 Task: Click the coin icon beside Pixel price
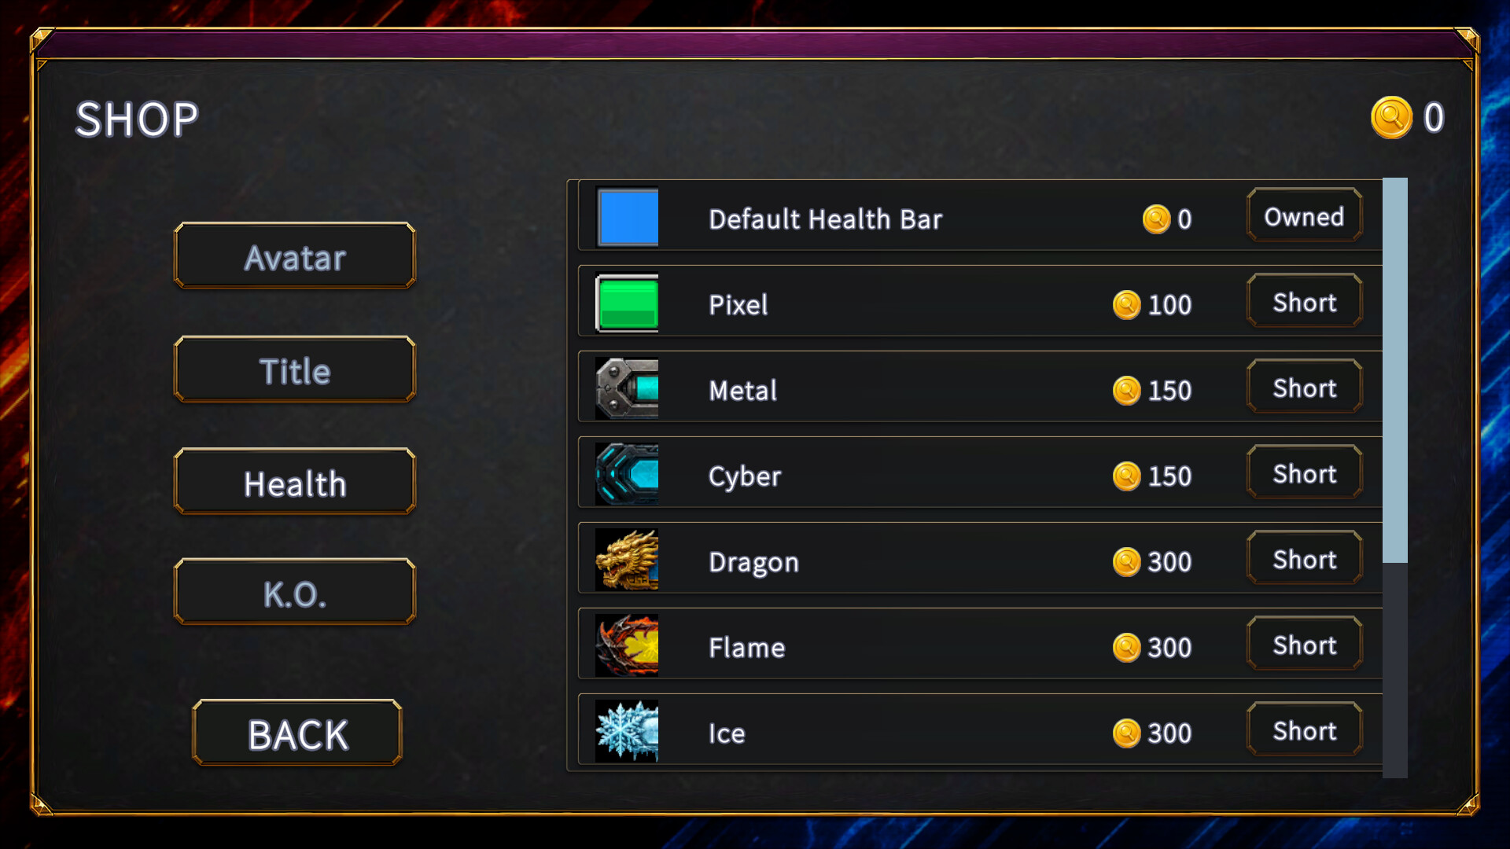pos(1126,305)
